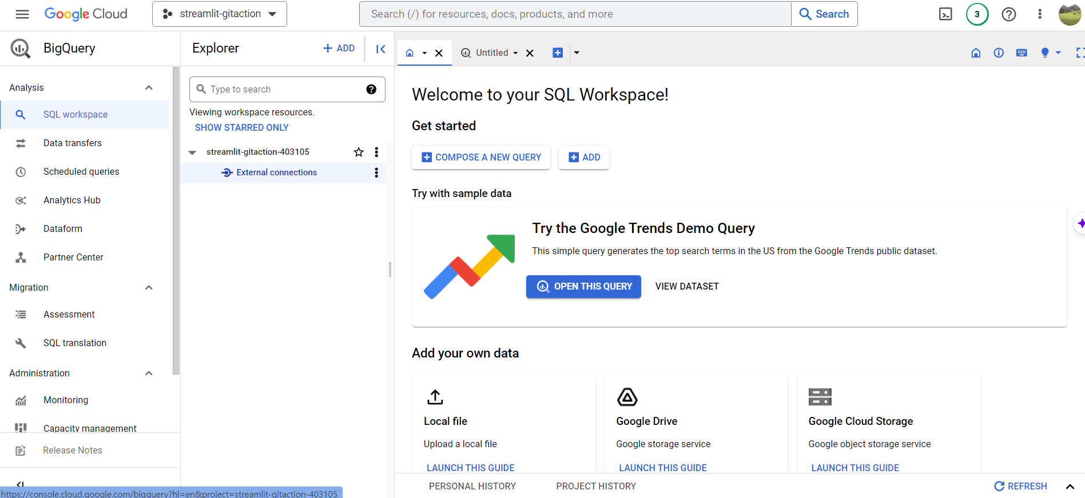Open the user account avatar
Viewport: 1085px width, 498px height.
(x=1070, y=14)
